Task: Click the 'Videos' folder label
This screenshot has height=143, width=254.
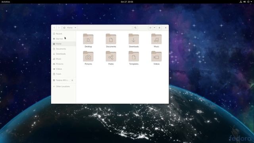Action: (156, 64)
